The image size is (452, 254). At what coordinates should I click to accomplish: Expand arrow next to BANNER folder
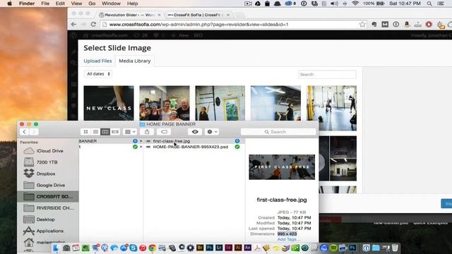point(141,141)
